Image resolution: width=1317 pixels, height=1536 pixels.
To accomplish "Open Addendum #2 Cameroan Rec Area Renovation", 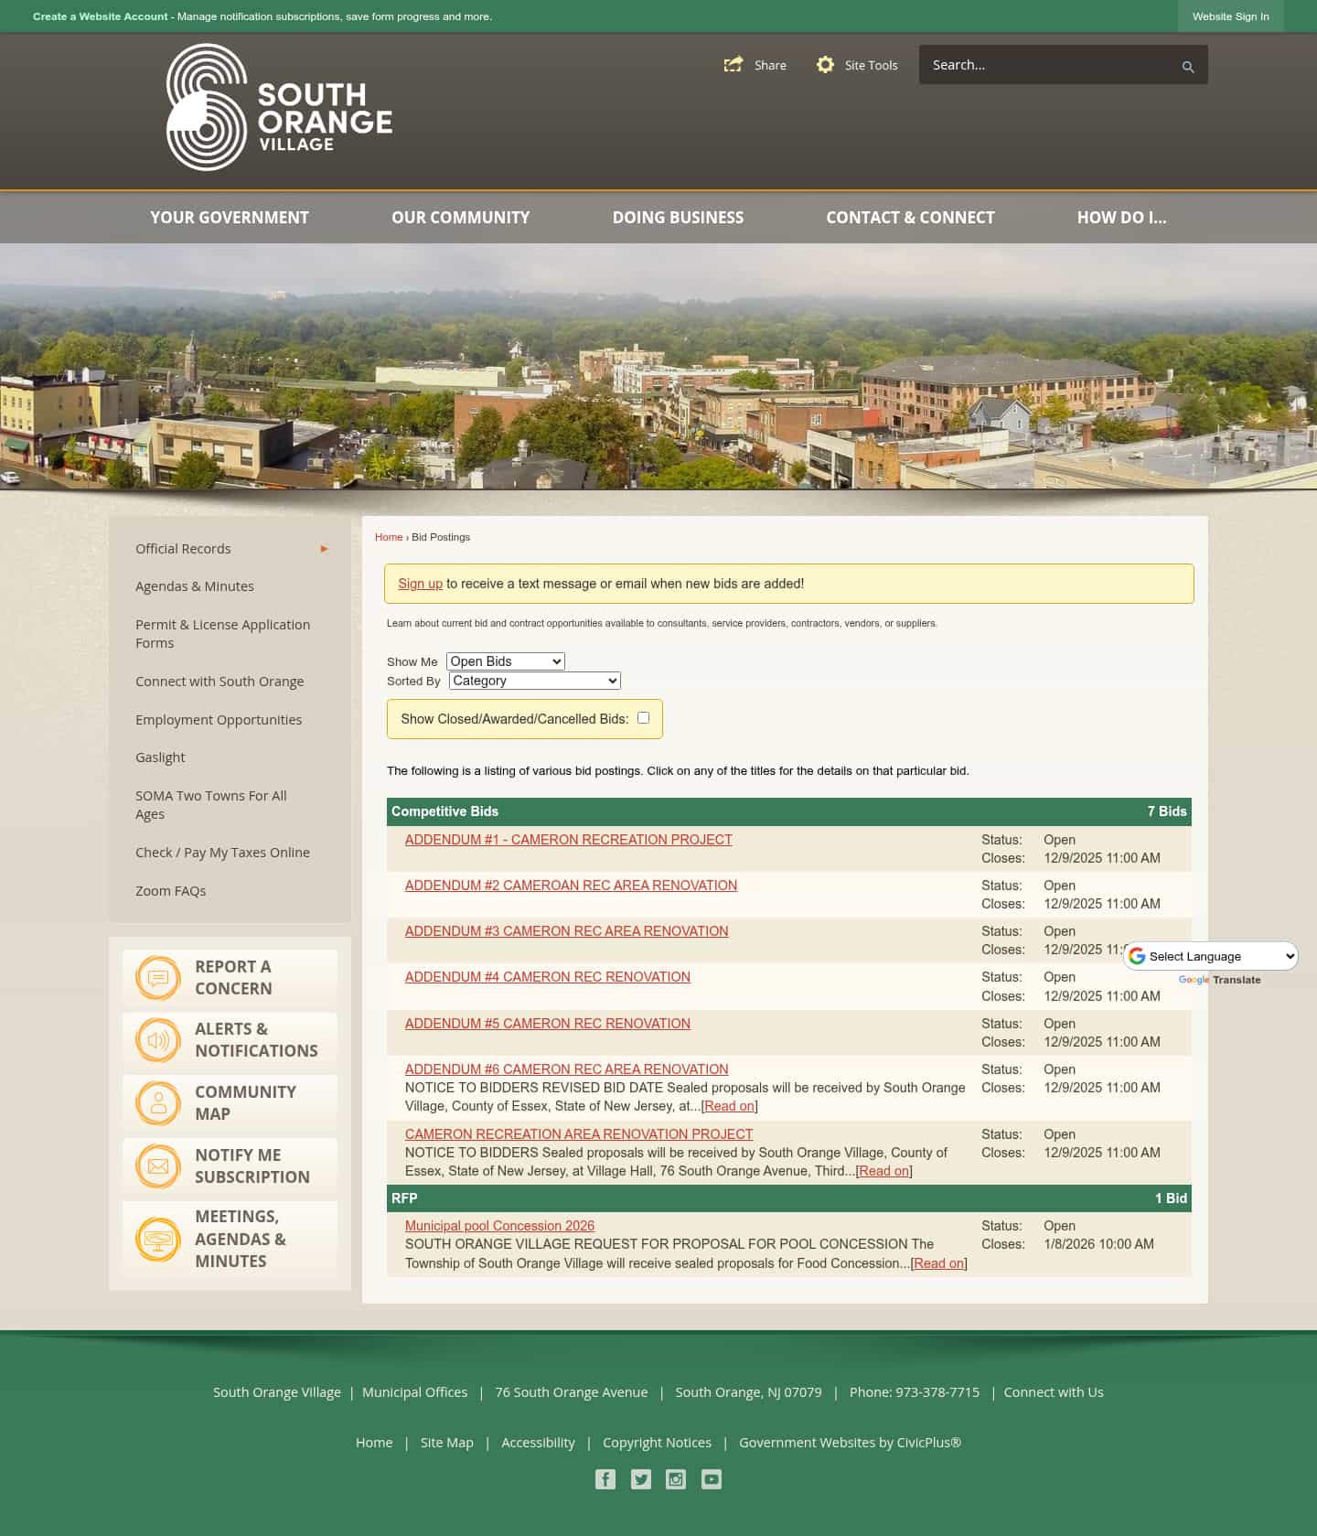I will click(571, 886).
